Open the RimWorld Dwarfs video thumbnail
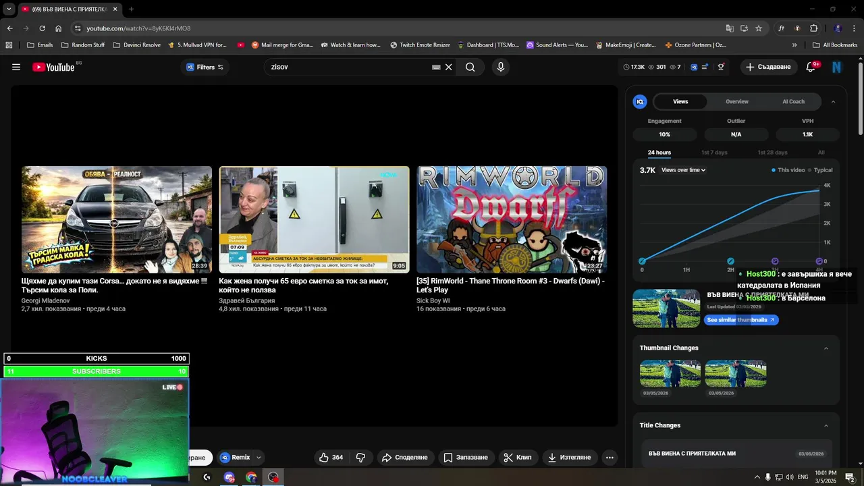This screenshot has width=864, height=486. [512, 219]
